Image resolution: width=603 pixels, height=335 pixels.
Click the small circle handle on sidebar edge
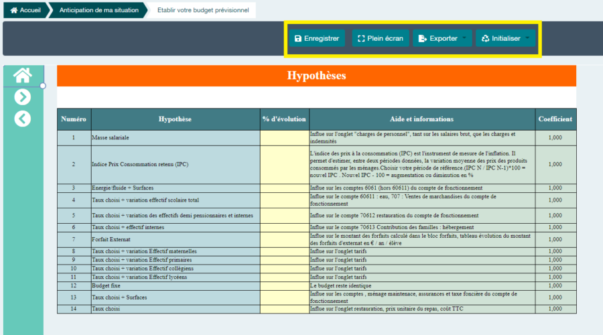pos(43,86)
